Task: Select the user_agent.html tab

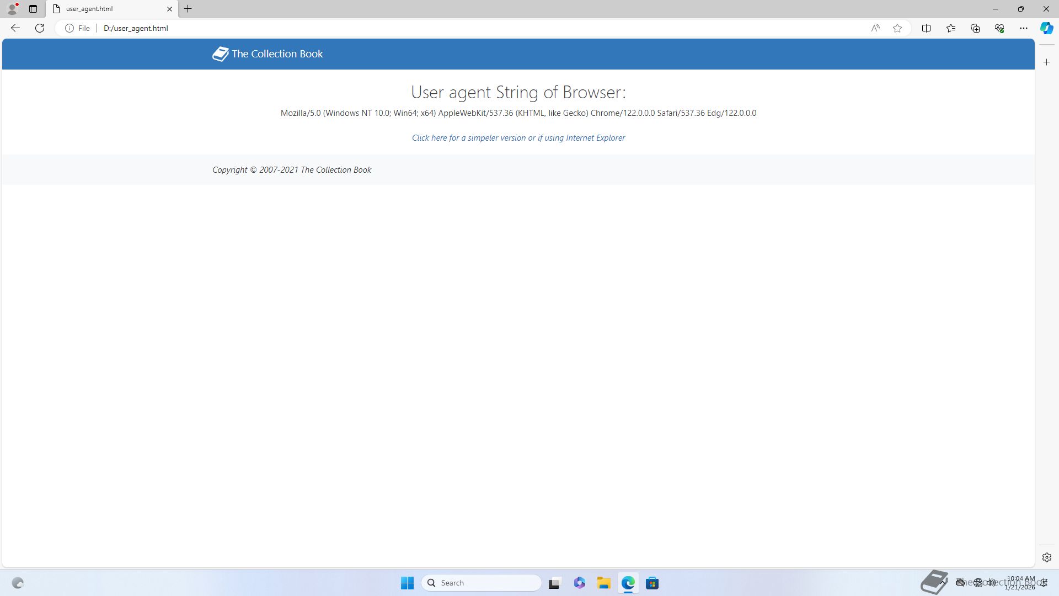Action: click(x=105, y=9)
